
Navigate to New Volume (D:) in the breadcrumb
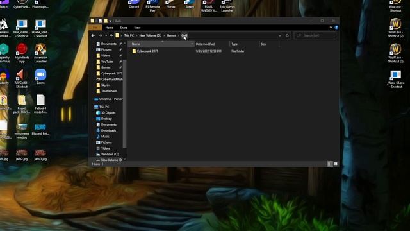coord(151,35)
